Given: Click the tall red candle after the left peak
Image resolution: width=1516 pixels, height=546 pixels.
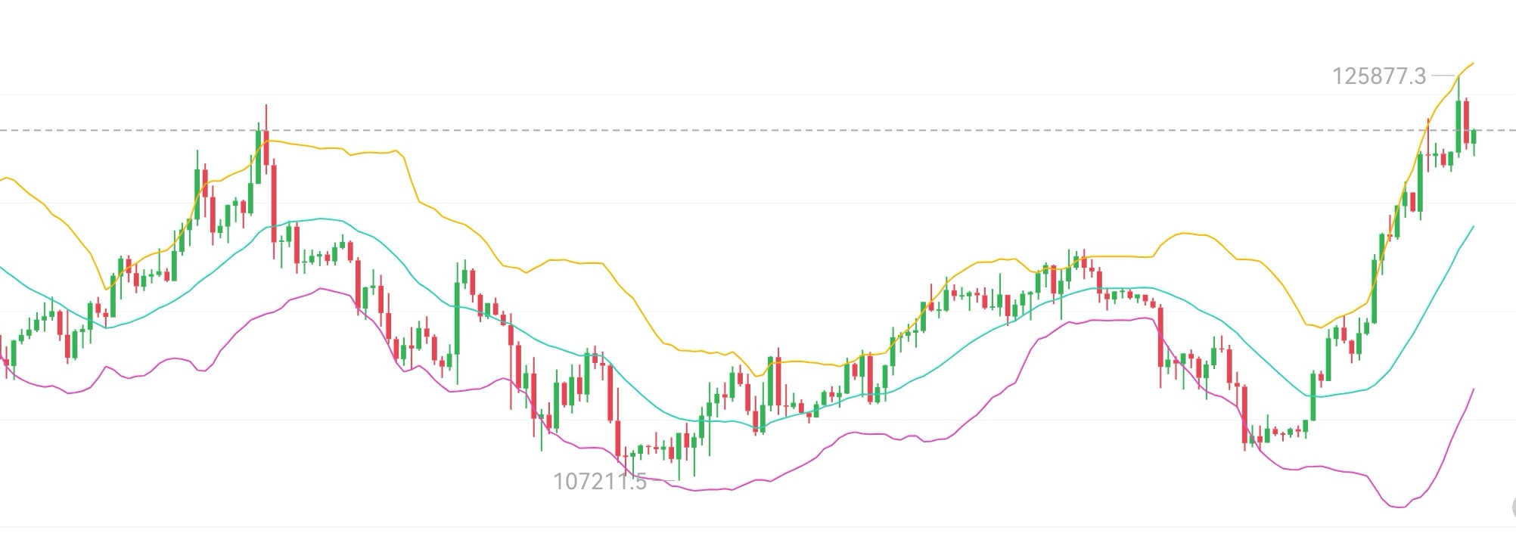Looking at the screenshot, I should pos(274,204).
